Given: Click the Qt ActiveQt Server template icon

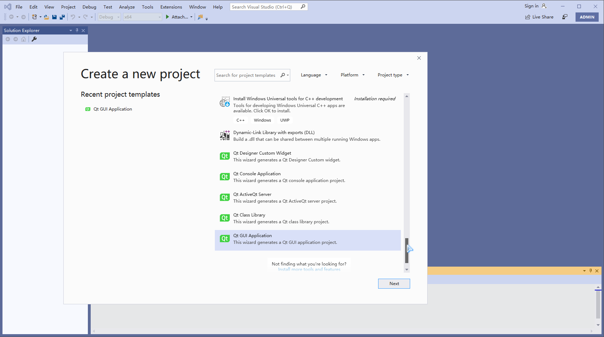Looking at the screenshot, I should tap(224, 197).
